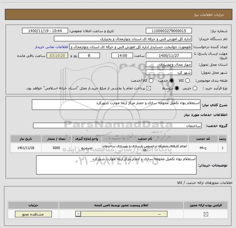
Task: Click the مشاهده مجوز button
Action: click(x=33, y=214)
